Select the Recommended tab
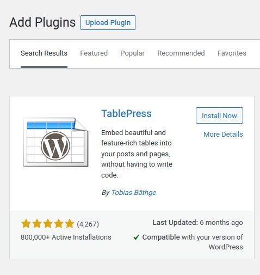The image size is (260, 275). [181, 53]
